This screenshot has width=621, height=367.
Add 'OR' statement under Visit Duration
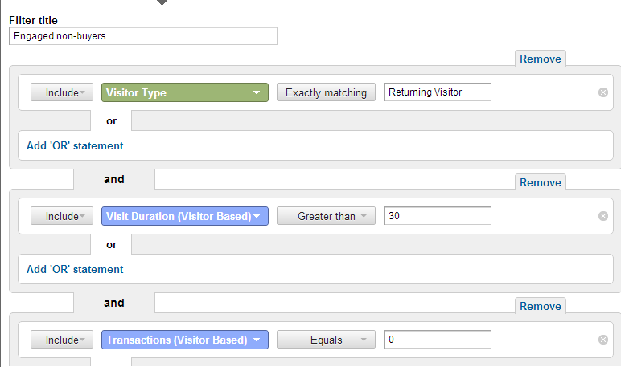[75, 269]
